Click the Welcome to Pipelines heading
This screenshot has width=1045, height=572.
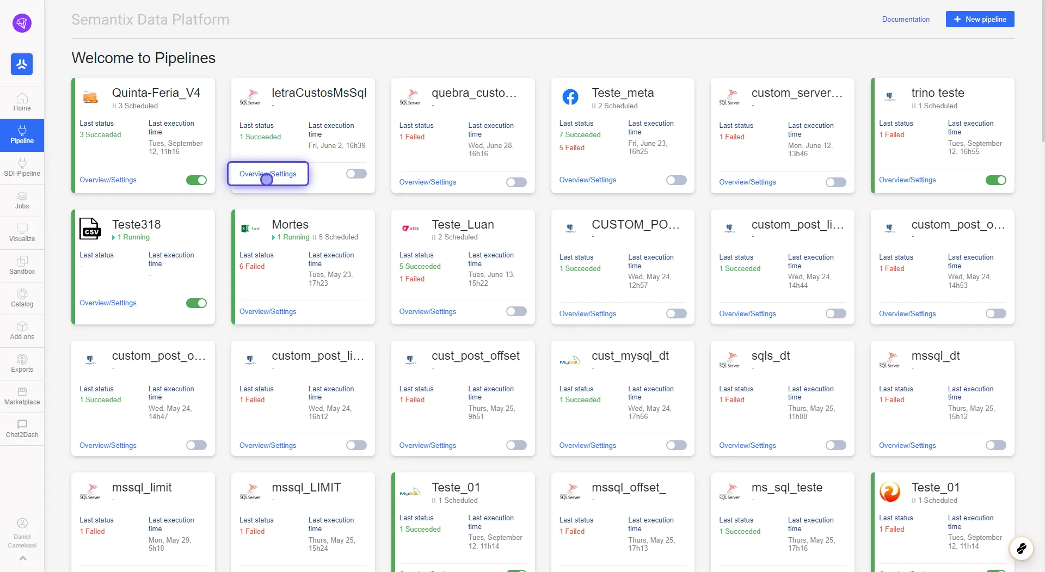(143, 58)
